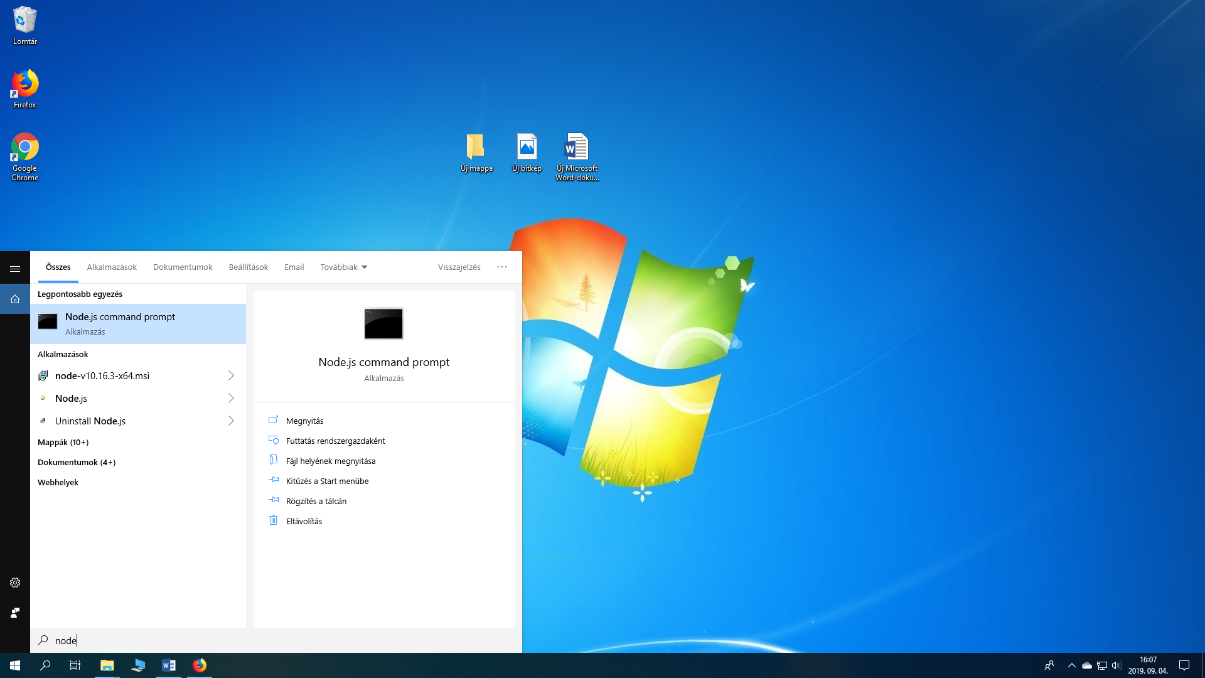The height and width of the screenshot is (678, 1205).
Task: Open Word from the taskbar
Action: 169,665
